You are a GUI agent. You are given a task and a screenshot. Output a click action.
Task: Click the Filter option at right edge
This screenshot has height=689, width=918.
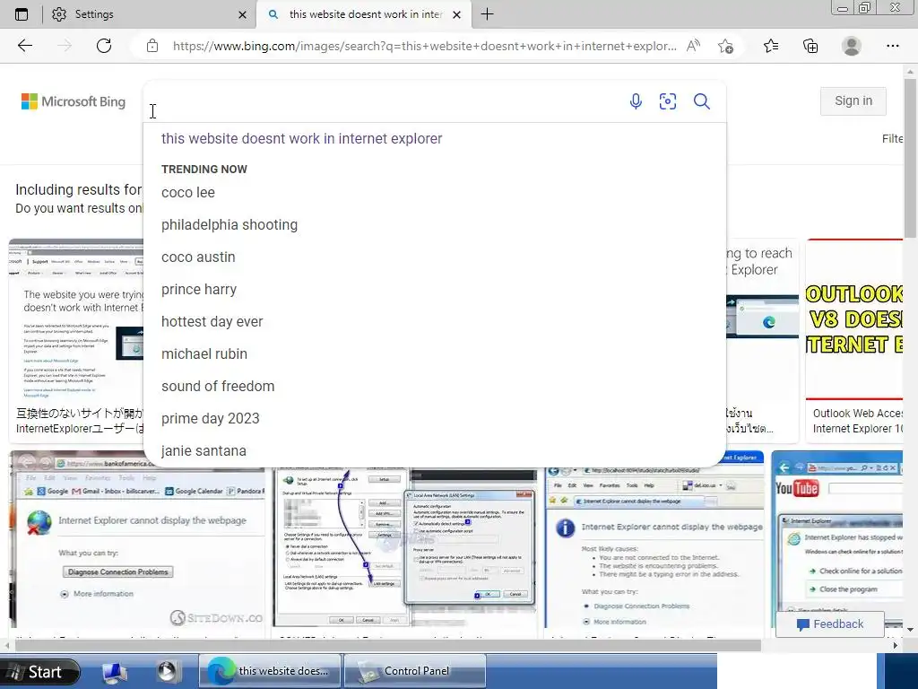892,139
